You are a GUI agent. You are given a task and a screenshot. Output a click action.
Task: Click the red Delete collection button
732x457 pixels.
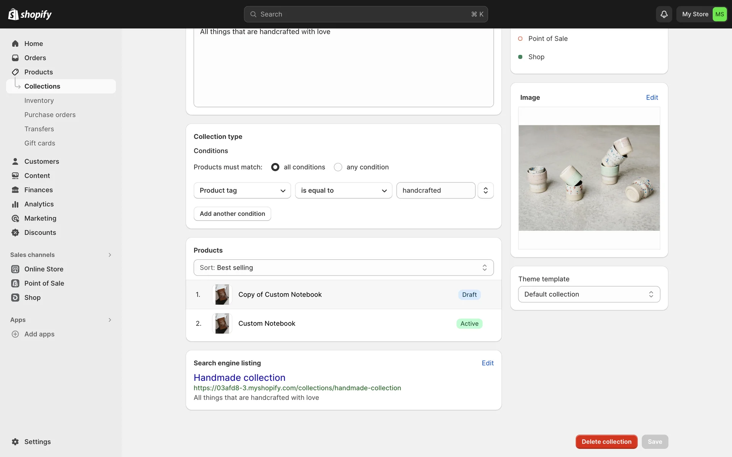[606, 442]
